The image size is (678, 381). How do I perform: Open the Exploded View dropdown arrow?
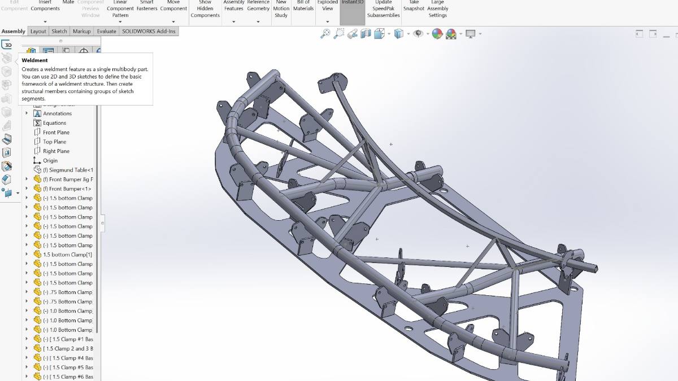coord(328,22)
